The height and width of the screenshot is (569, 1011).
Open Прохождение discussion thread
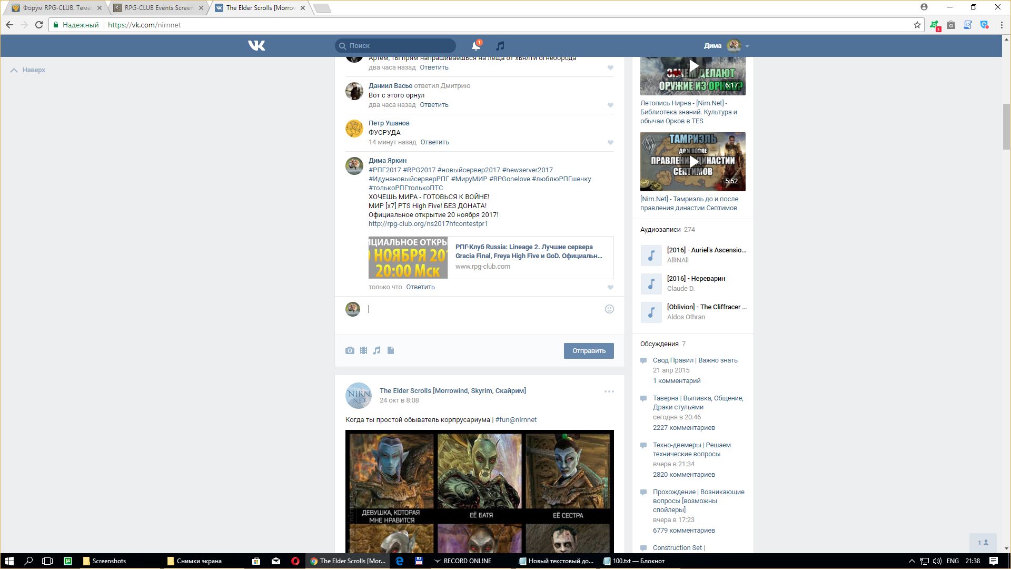click(x=699, y=501)
